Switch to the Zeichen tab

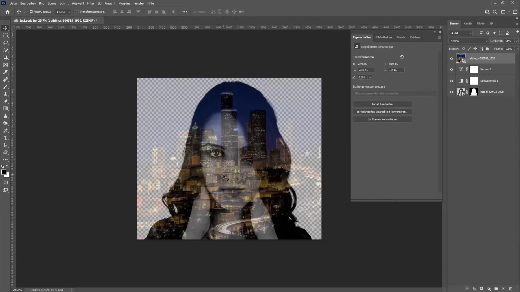click(x=415, y=37)
